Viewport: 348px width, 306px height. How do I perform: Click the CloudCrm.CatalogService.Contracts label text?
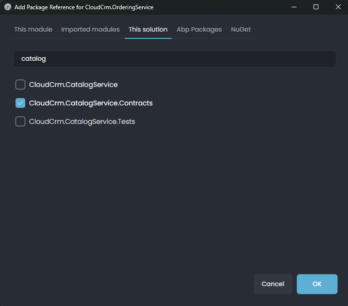[91, 103]
